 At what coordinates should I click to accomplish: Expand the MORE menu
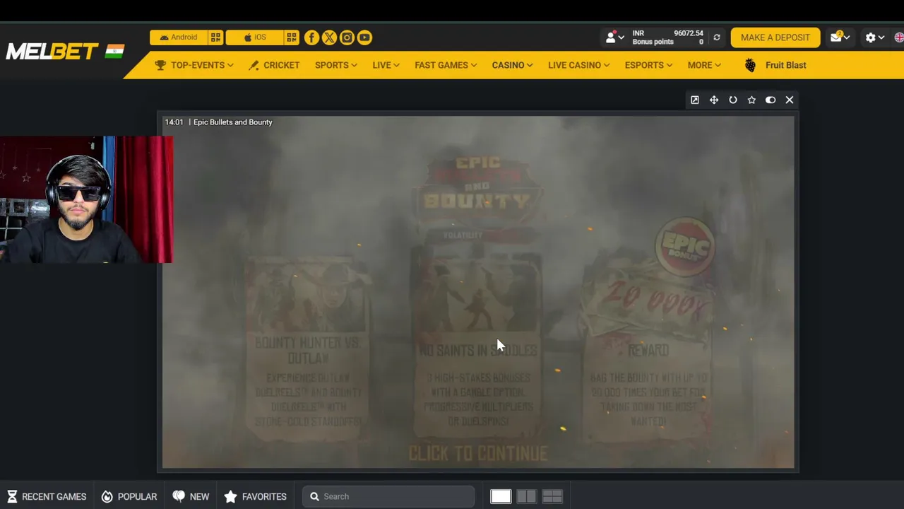click(704, 65)
